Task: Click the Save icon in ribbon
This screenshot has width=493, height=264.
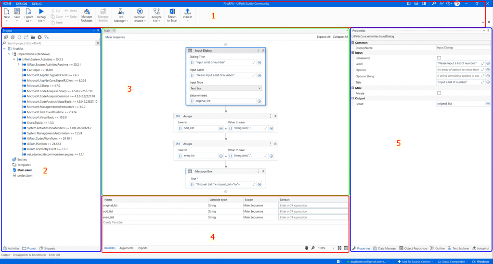Action: point(17,12)
